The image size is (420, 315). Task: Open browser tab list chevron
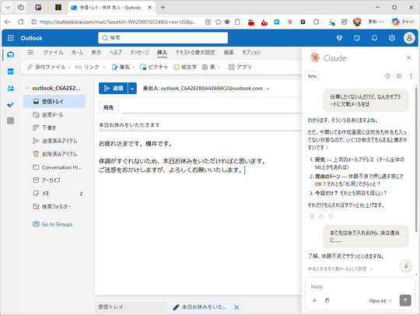(x=8, y=8)
